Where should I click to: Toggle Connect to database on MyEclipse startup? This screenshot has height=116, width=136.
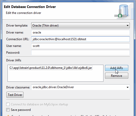(8, 104)
